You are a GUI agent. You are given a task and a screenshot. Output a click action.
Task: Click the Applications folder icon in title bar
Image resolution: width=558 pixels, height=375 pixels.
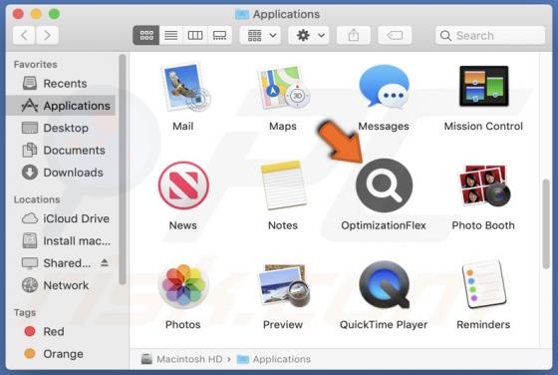[x=242, y=14]
